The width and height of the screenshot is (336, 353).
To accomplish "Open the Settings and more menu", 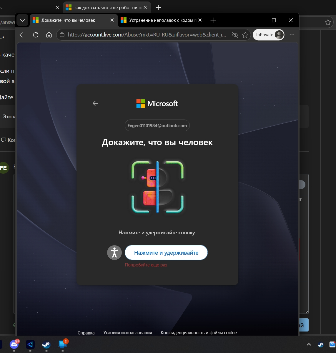I will [292, 35].
